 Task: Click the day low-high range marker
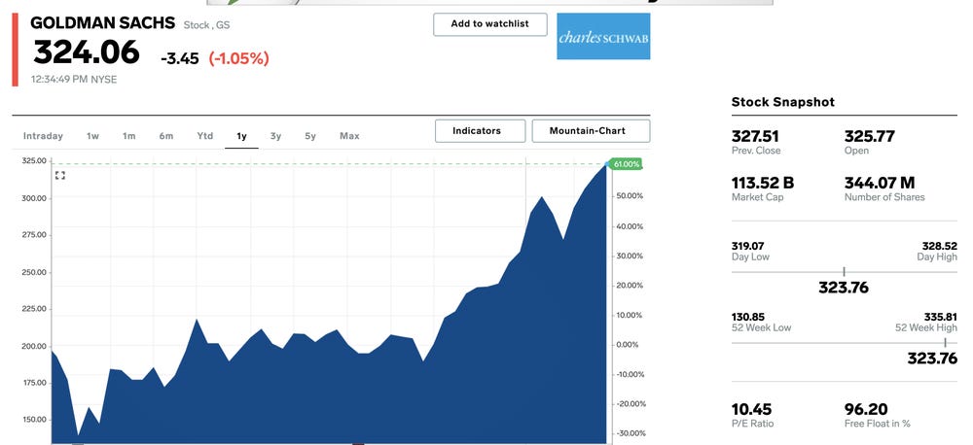844,271
